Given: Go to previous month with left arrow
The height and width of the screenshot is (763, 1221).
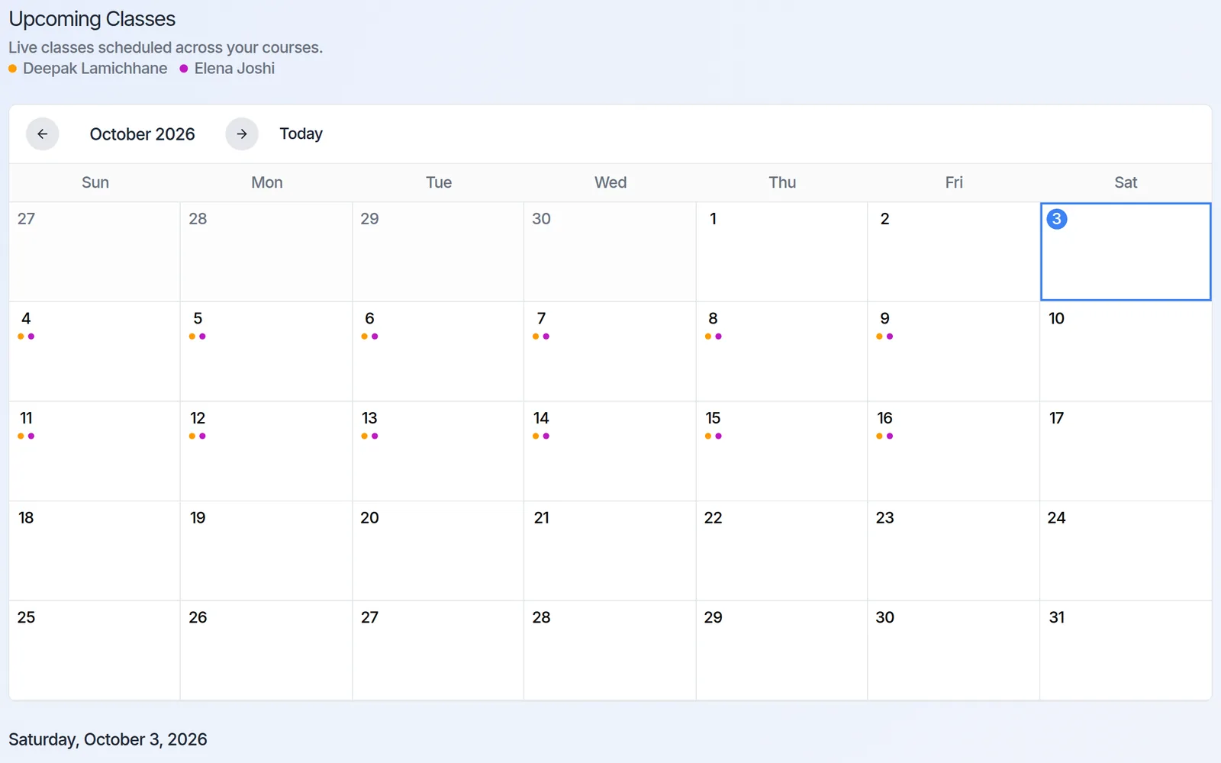Looking at the screenshot, I should (x=43, y=134).
